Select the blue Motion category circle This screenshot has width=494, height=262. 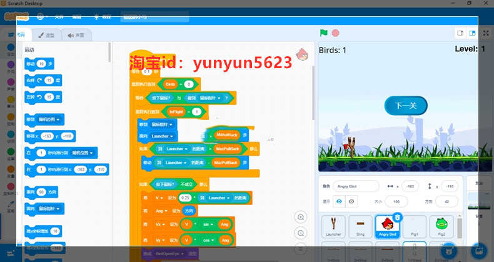[11, 48]
